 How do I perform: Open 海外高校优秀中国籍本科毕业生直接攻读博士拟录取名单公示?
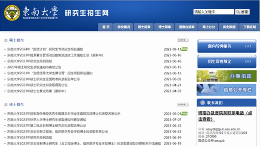coord(64,114)
